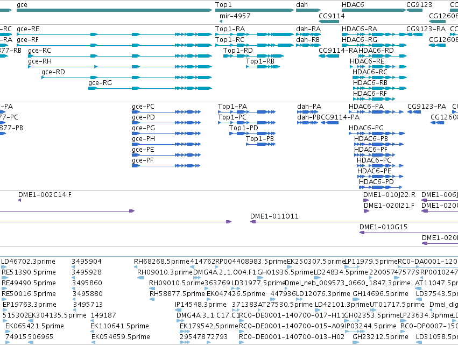The width and height of the screenshot is (458, 345).
Task: Click the gce-PE protein label
Action: tap(143, 150)
